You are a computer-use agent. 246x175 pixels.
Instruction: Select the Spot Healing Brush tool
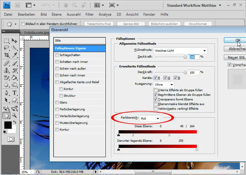pyautogui.click(x=6, y=63)
